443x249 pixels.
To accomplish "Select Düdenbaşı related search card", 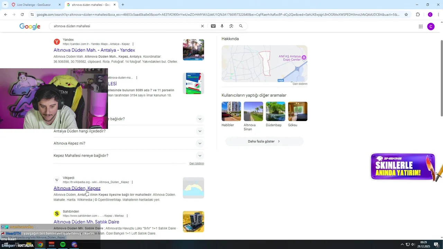I will [275, 114].
